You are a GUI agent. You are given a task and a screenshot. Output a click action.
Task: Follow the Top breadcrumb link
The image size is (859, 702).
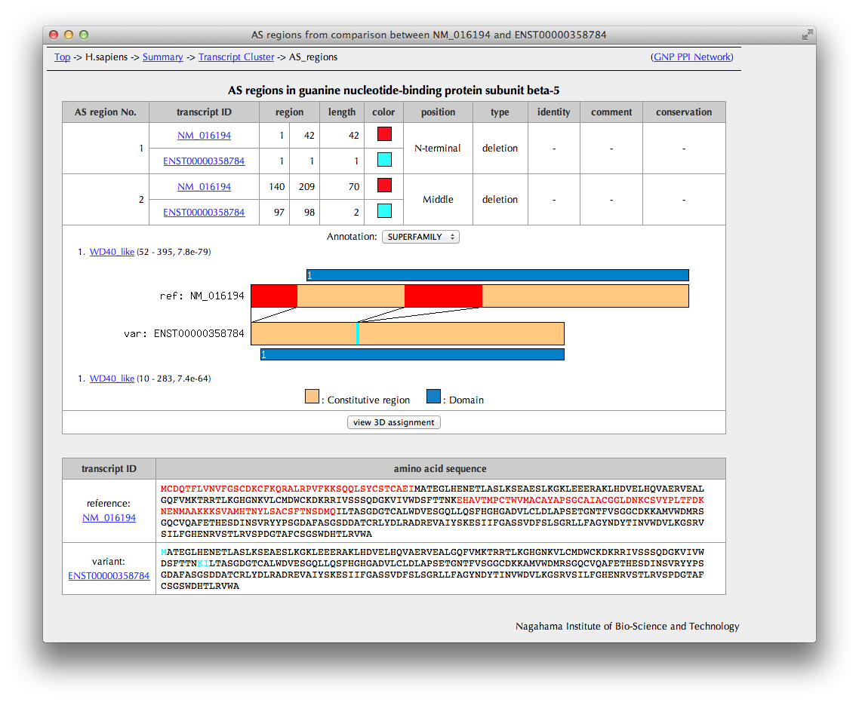coord(62,57)
